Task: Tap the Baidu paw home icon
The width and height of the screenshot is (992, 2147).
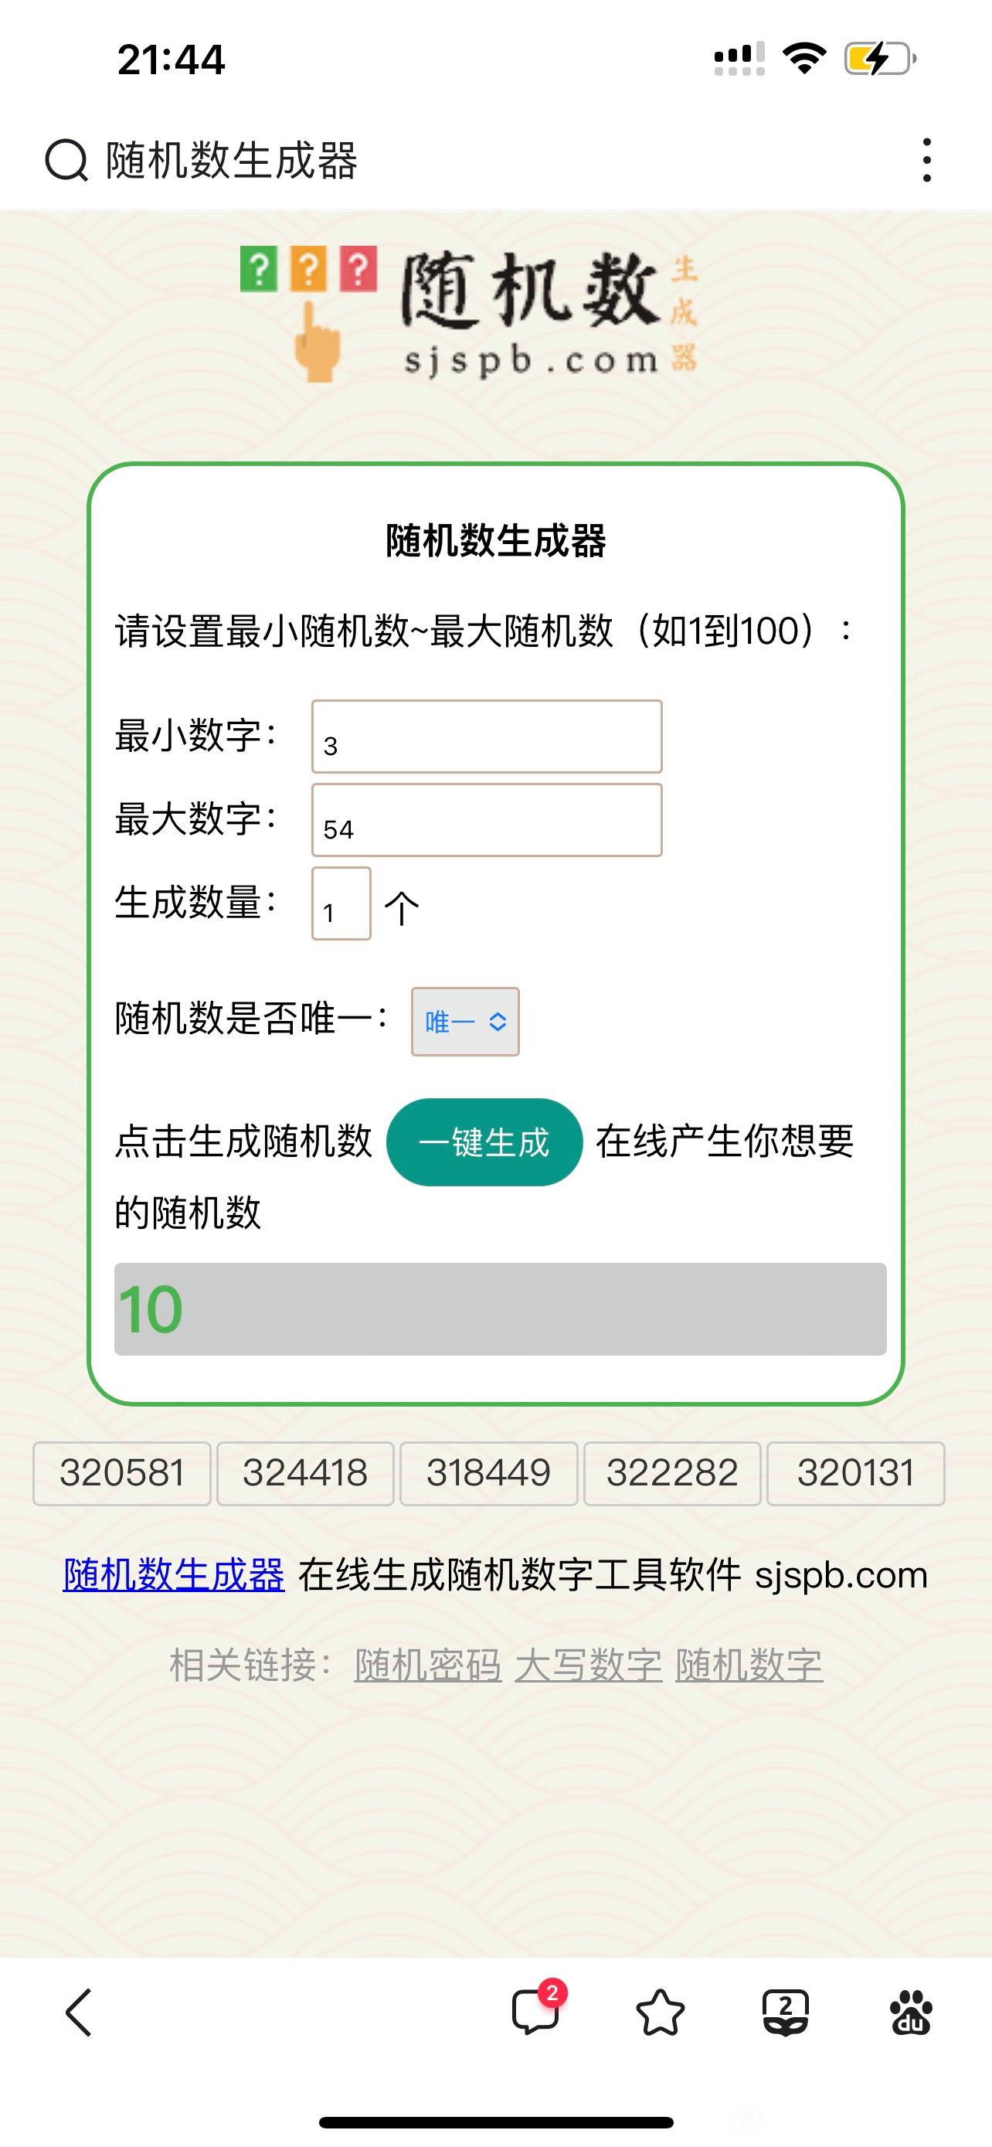Action: [910, 2013]
